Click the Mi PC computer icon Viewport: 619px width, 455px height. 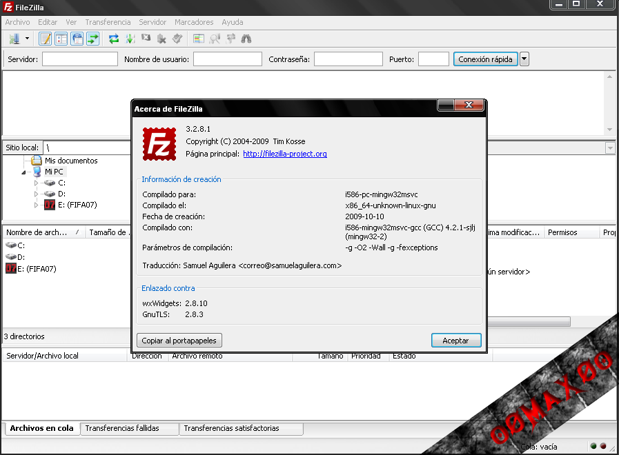pyautogui.click(x=37, y=172)
